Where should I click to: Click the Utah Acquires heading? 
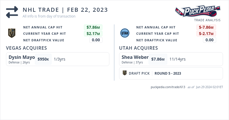click(x=138, y=48)
